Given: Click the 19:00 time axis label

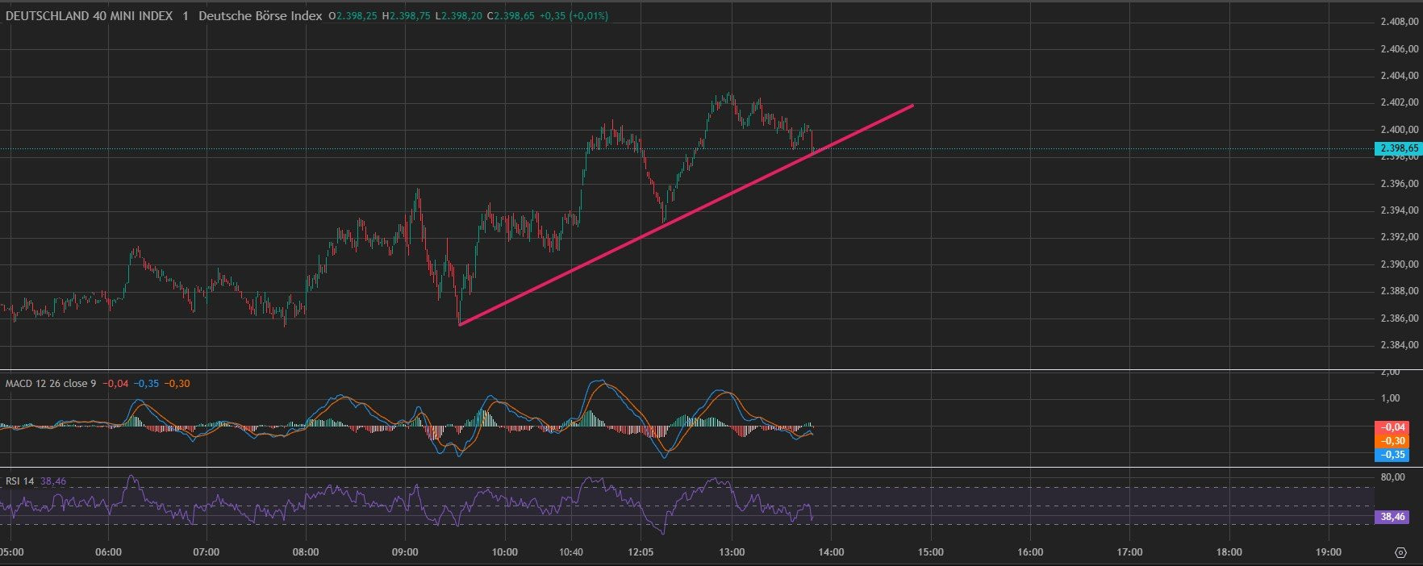Looking at the screenshot, I should tap(1328, 552).
